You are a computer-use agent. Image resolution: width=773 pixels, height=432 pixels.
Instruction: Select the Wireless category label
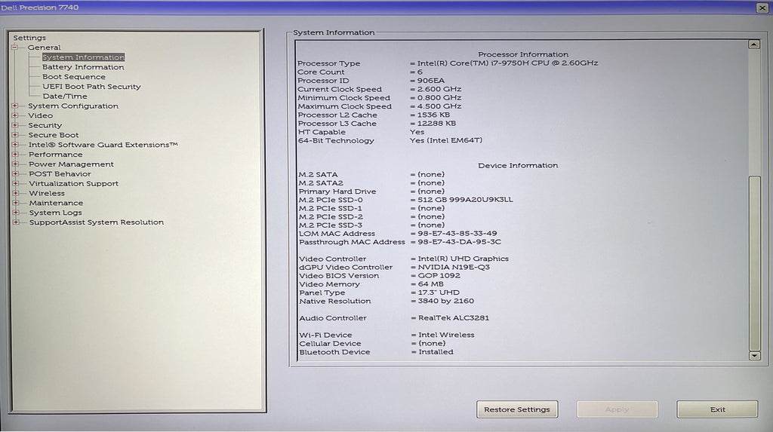click(x=47, y=193)
